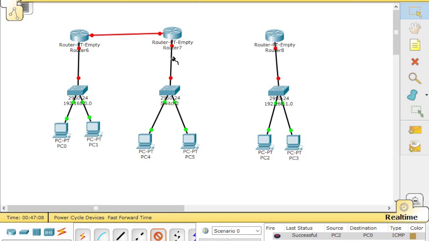Choose the Move Layout hand tool
429x241 pixels.
coord(415,28)
